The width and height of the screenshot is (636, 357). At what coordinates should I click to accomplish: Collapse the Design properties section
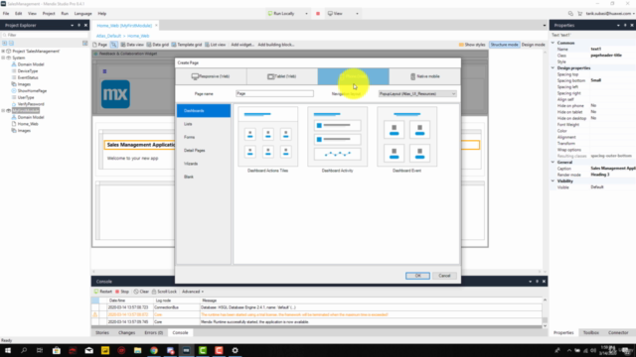click(x=554, y=68)
